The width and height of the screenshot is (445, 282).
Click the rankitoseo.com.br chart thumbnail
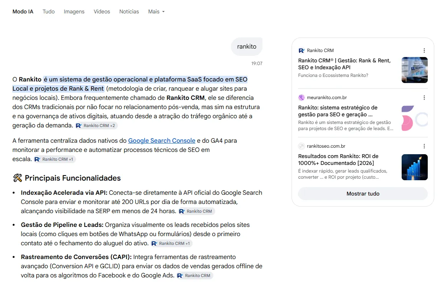click(x=415, y=167)
